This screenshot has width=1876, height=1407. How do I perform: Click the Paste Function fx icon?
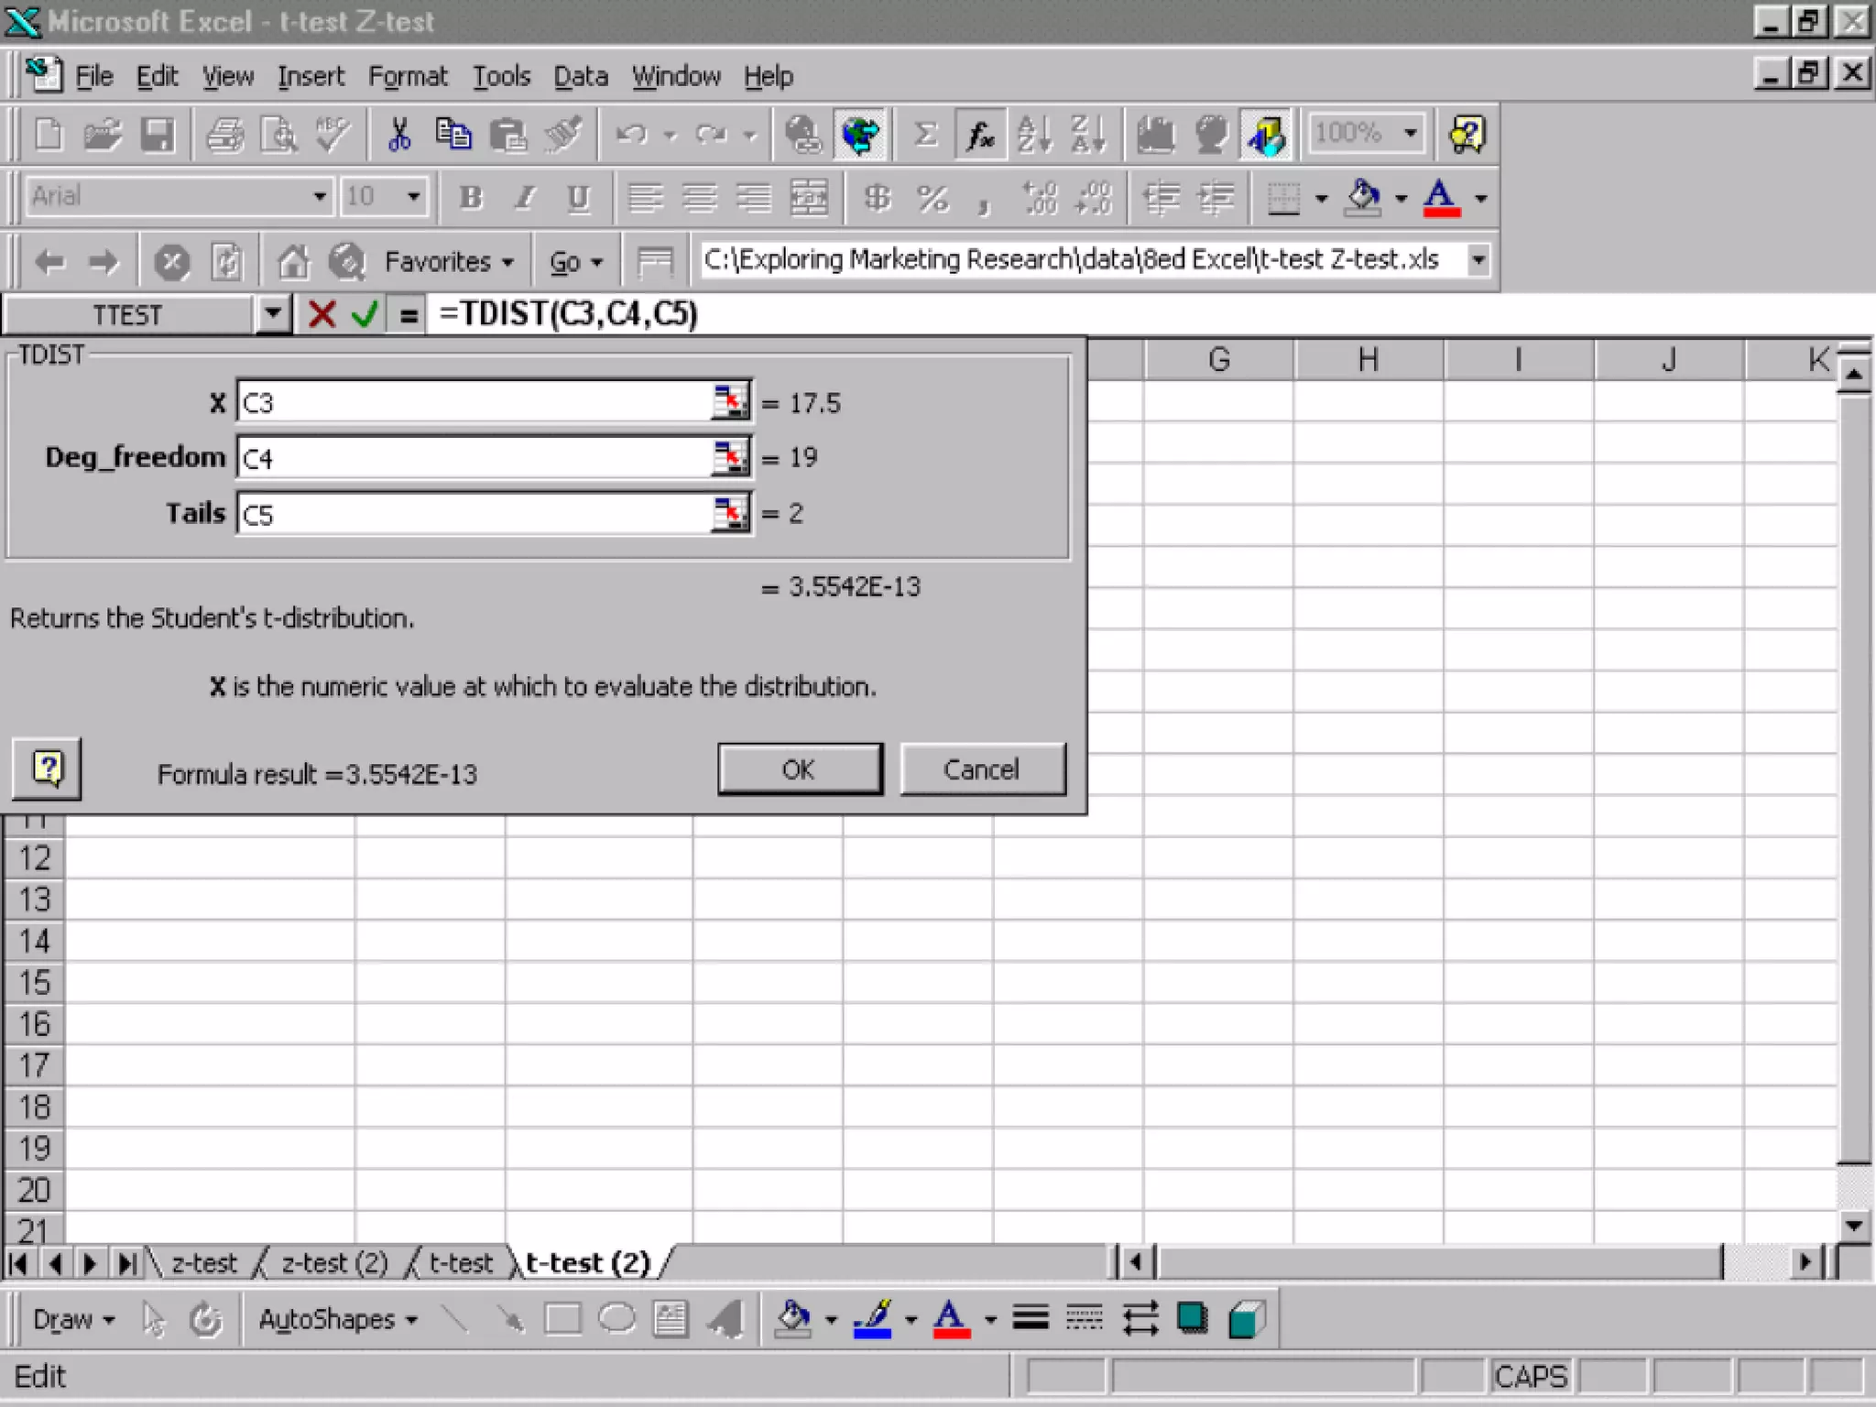click(980, 136)
